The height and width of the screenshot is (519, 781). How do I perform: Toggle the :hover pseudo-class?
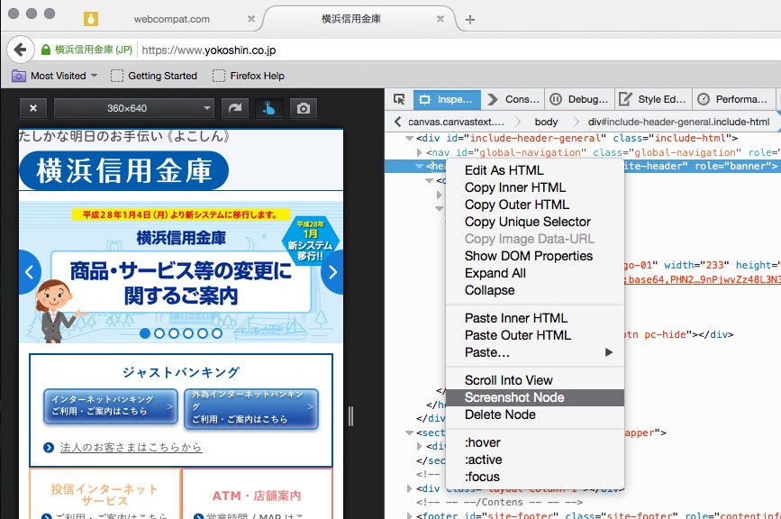[x=535, y=442]
